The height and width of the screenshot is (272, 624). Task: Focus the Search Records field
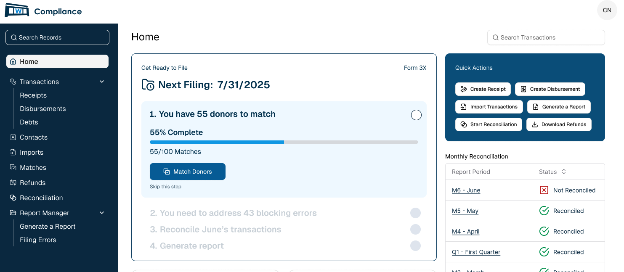click(57, 37)
